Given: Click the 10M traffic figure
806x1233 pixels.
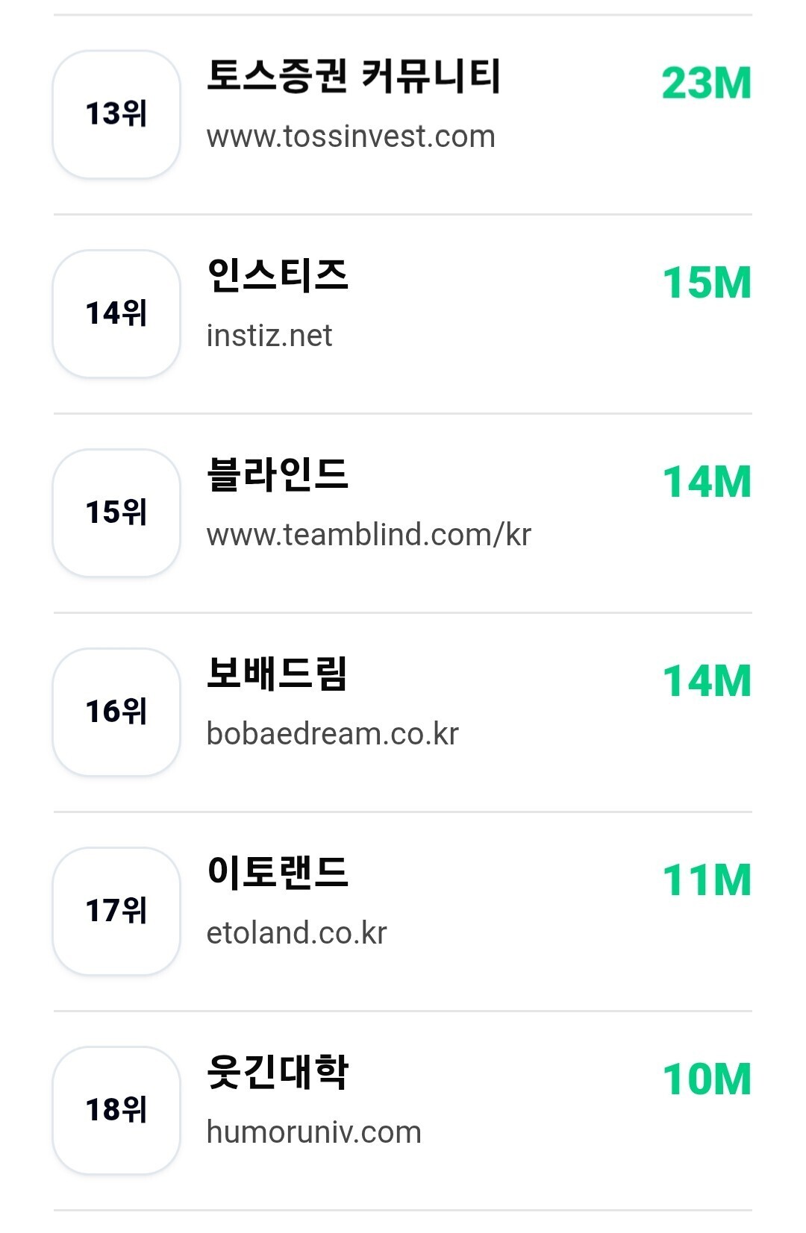Looking at the screenshot, I should coord(707,1079).
